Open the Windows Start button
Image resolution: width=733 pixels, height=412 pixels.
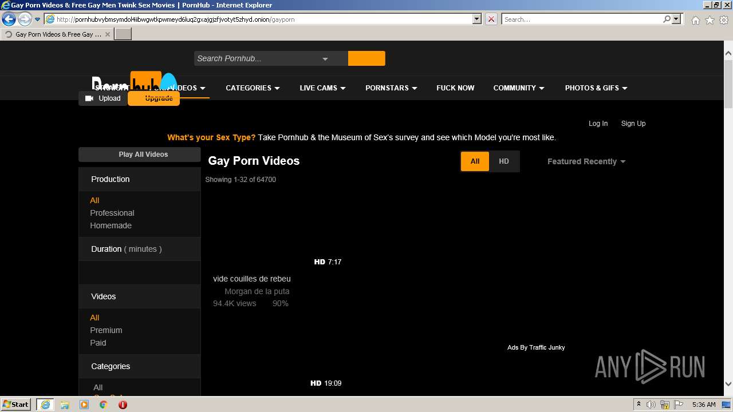click(16, 404)
